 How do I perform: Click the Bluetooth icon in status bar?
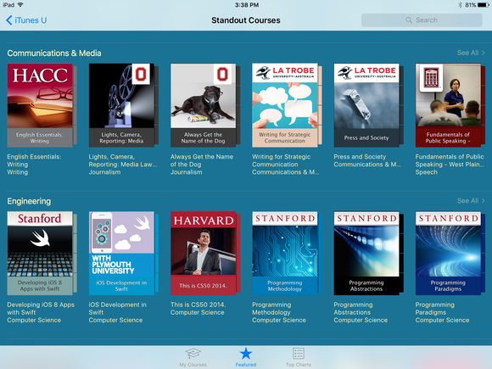tap(460, 5)
